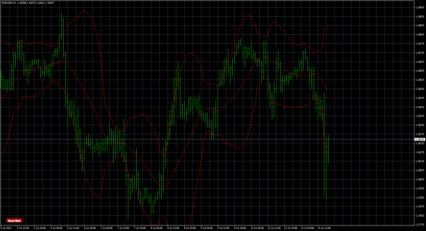Click the 1.18875 price scale label
The height and width of the screenshot is (231, 426).
click(419, 25)
